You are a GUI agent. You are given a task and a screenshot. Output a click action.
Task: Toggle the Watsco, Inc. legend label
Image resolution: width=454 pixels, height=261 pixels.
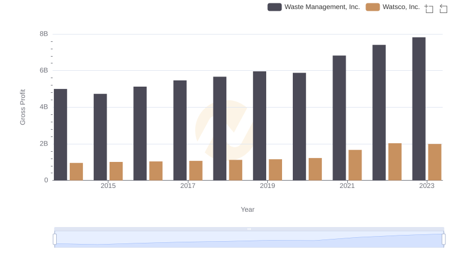(x=401, y=7)
